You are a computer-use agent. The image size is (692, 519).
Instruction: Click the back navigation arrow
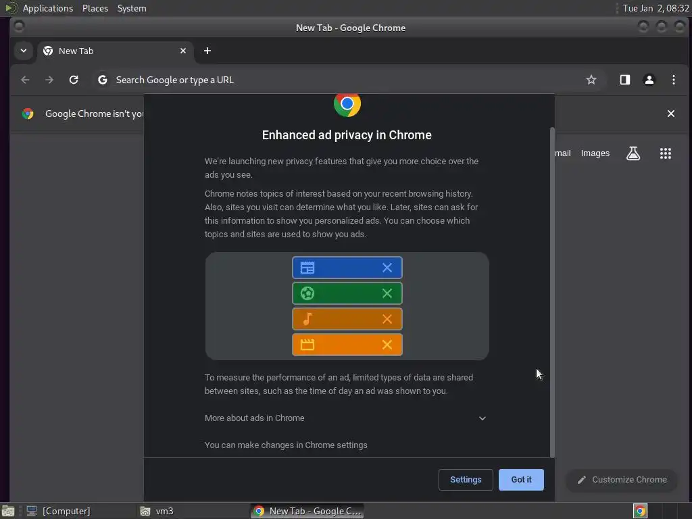click(x=25, y=80)
